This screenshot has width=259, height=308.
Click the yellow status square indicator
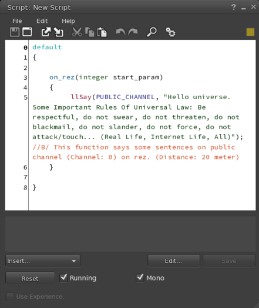250,32
